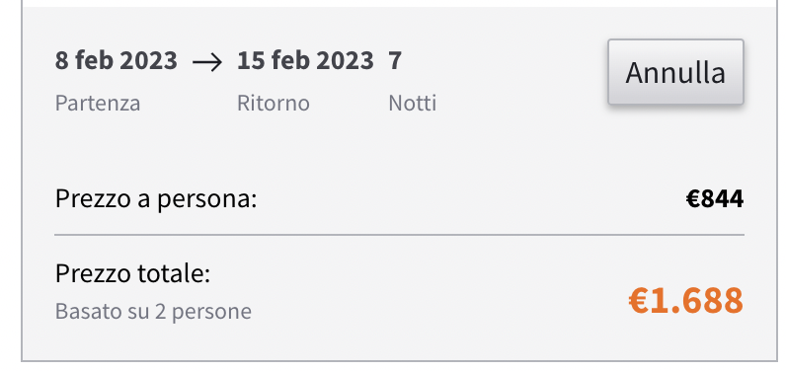Image resolution: width=786 pixels, height=371 pixels.
Task: Click the 7 nights count
Action: pyautogui.click(x=395, y=60)
